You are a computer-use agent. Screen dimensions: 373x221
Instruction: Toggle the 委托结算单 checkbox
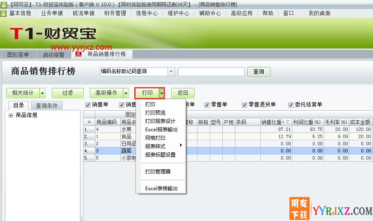click(291, 105)
